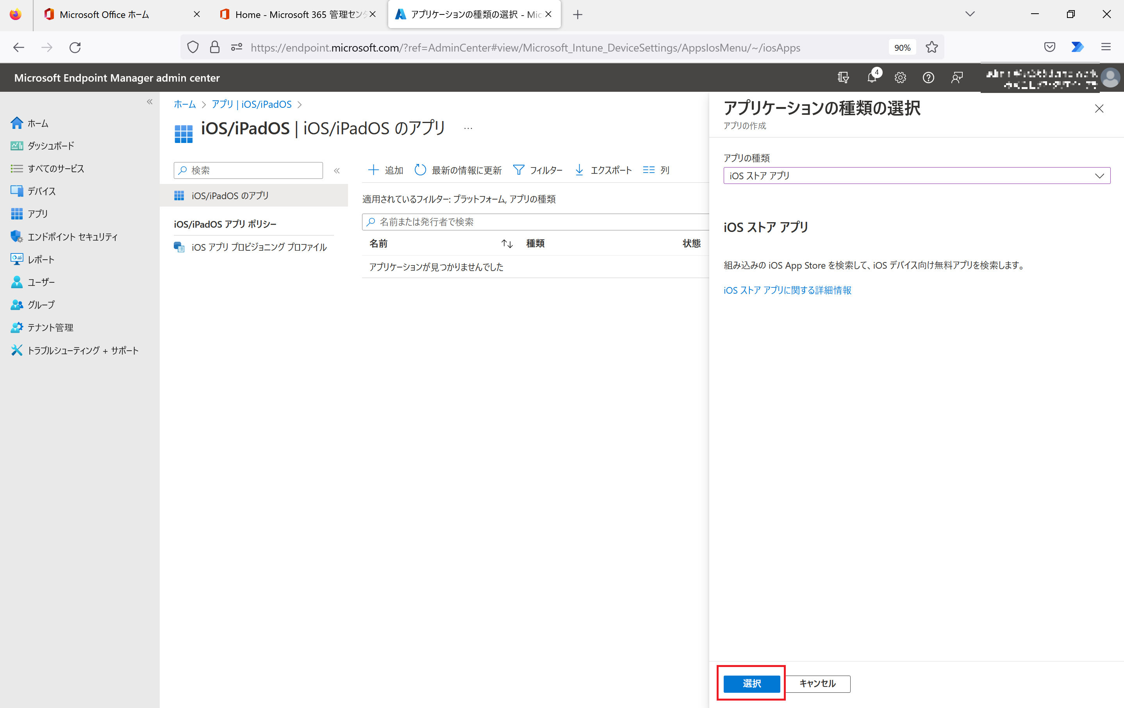This screenshot has height=708, width=1124.
Task: Go to ホーム breadcrumb link
Action: [x=185, y=104]
